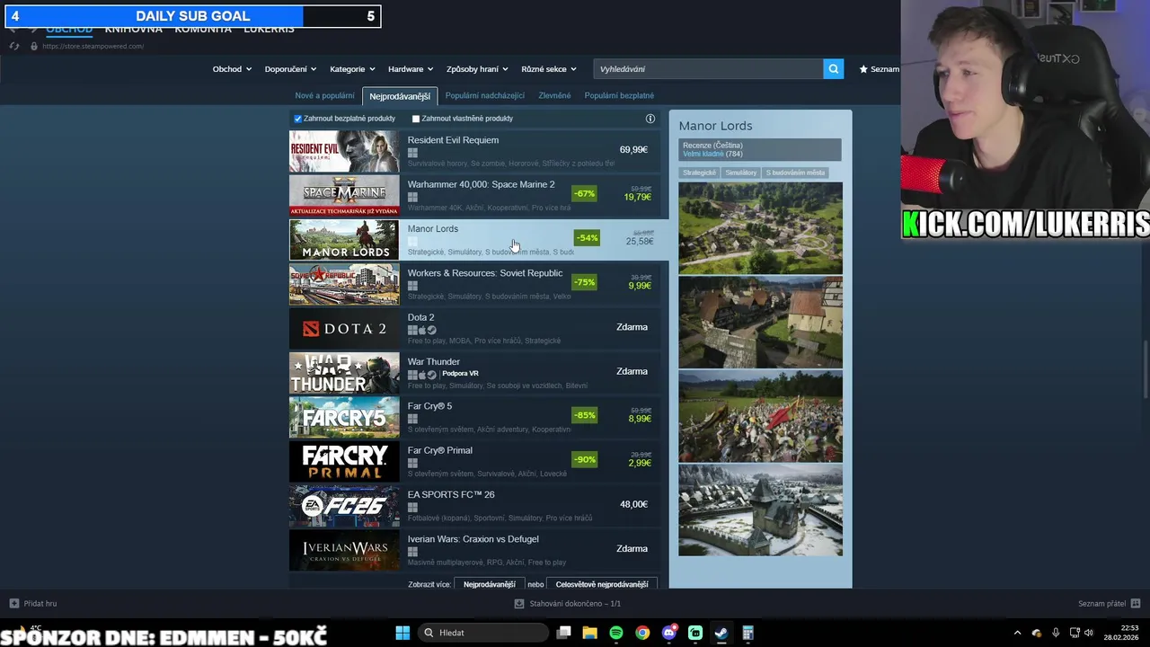Click the padlock icon beside the URL
Image resolution: width=1150 pixels, height=647 pixels.
pos(34,46)
